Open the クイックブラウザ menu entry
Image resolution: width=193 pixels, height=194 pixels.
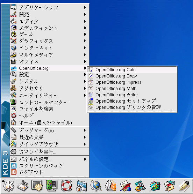click(x=49, y=144)
